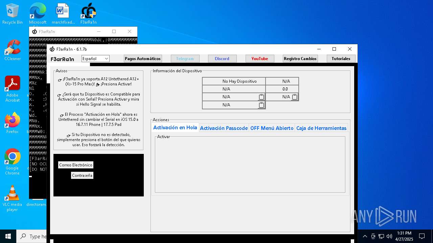
Task: Open the F3arRa1n desktop shortcut
Action: tap(88, 14)
